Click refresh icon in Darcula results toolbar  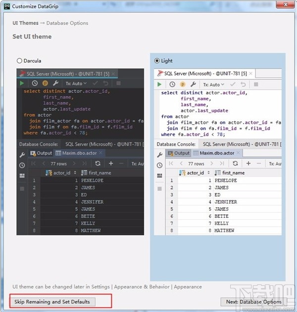(98, 163)
